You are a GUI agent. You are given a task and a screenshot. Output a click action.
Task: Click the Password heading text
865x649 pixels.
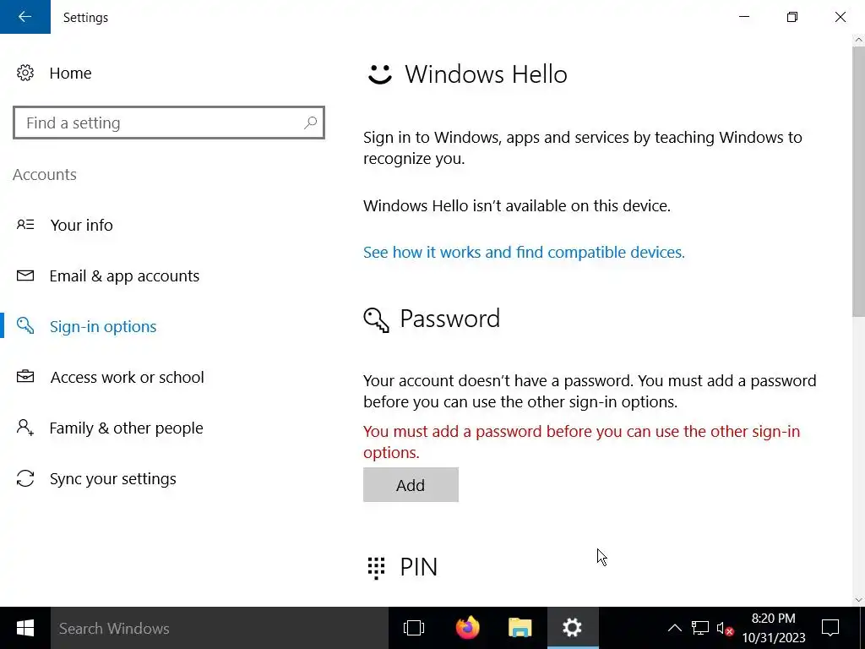coord(449,319)
